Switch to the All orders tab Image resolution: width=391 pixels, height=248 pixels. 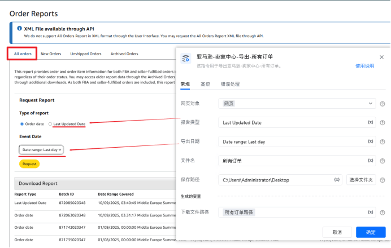point(23,54)
